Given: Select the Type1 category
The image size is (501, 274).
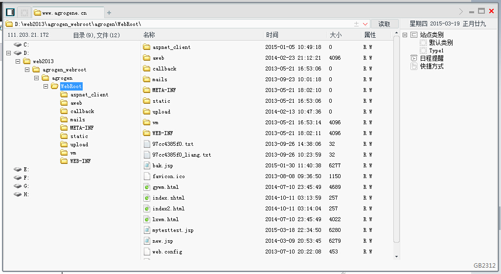Looking at the screenshot, I should point(436,50).
